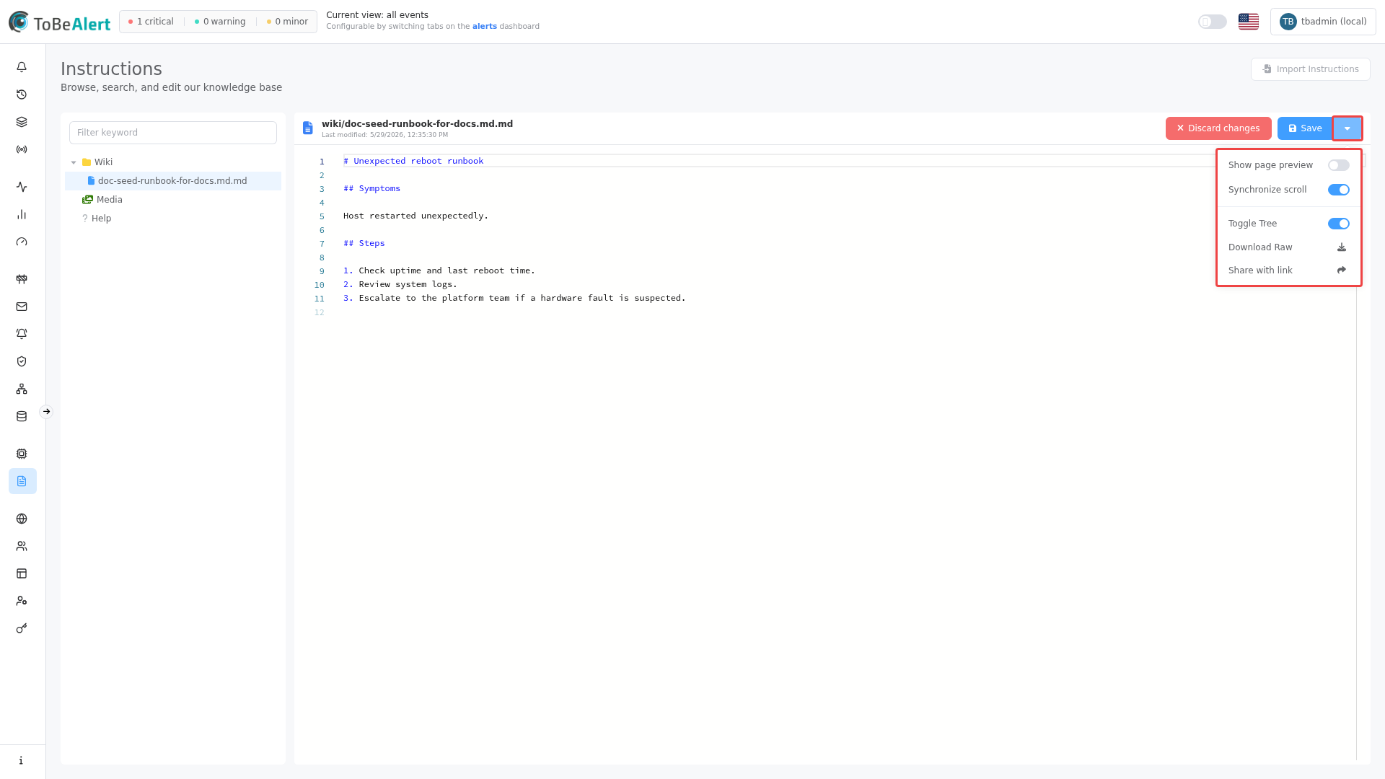Flip the theme switch in top bar
The image size is (1385, 779).
coord(1213,22)
